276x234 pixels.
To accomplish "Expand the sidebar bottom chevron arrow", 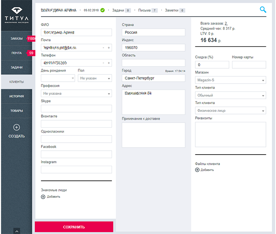I will [16, 231].
